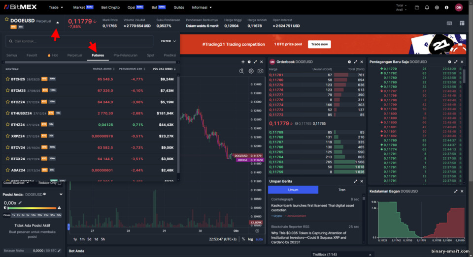
Task: Open Beli Crypto page
Action: click(x=110, y=7)
